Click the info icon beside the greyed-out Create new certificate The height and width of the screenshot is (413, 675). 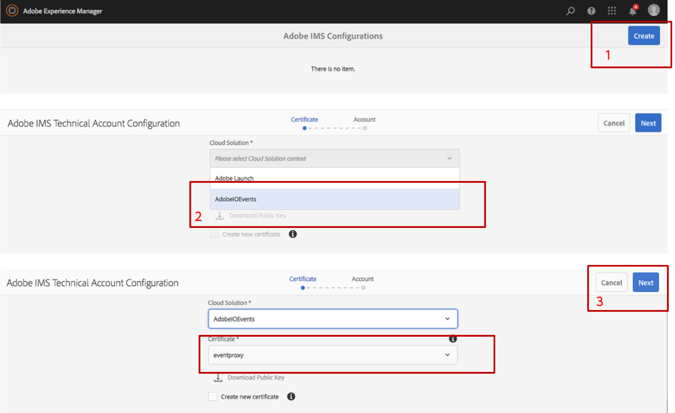pos(293,234)
